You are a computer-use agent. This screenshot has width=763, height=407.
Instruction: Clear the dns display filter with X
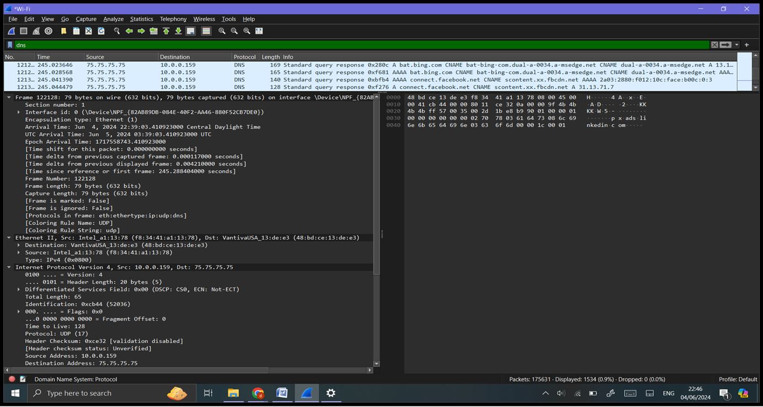(714, 45)
